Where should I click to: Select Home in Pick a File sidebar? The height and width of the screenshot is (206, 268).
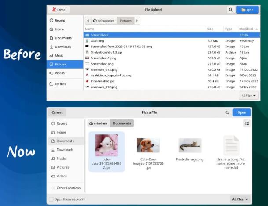[66, 132]
